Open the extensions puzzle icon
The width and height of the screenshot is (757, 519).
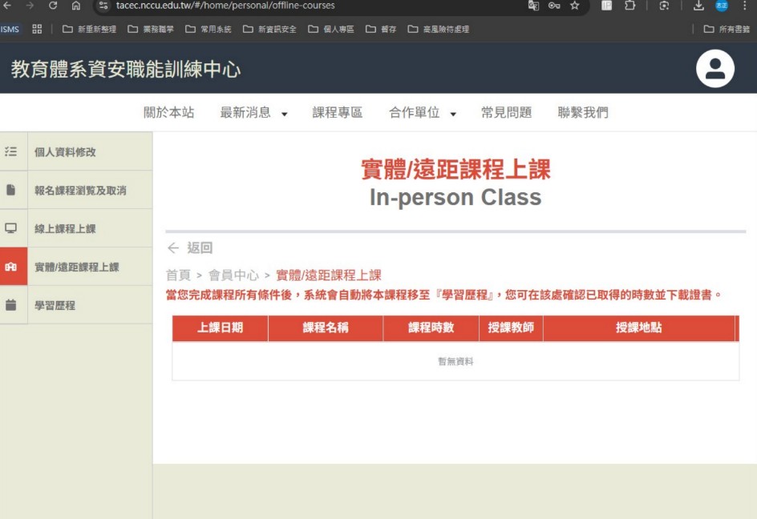pos(629,6)
